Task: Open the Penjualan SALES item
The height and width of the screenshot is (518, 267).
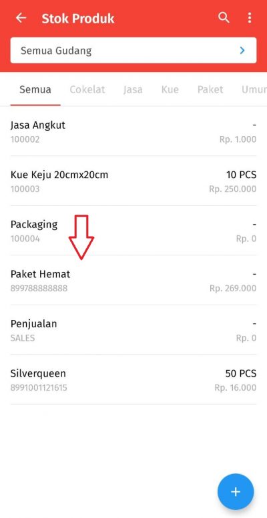Action: [133, 330]
